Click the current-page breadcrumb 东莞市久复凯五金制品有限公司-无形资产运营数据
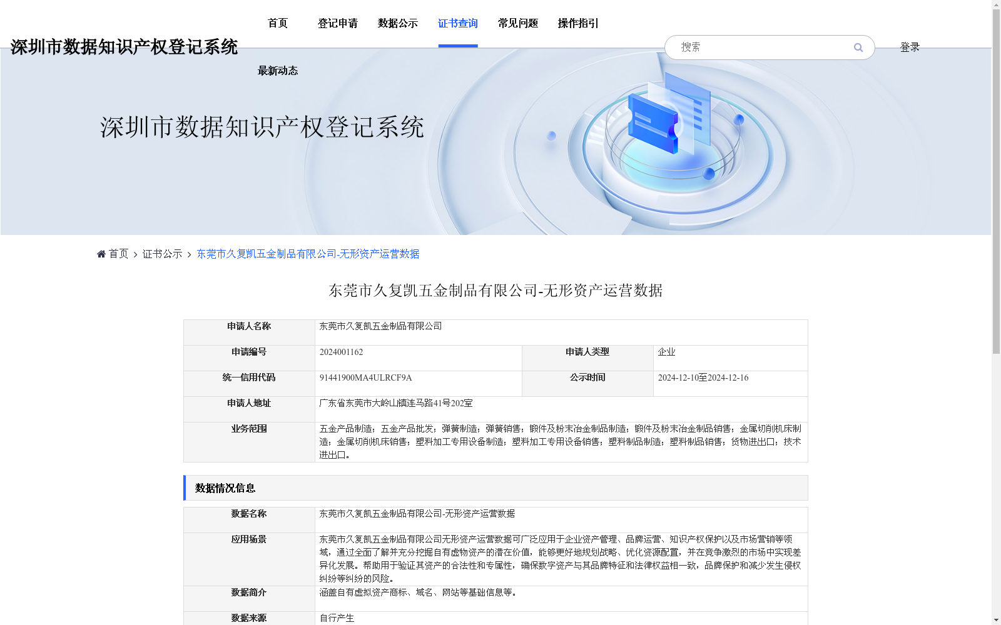1001x625 pixels. click(308, 254)
